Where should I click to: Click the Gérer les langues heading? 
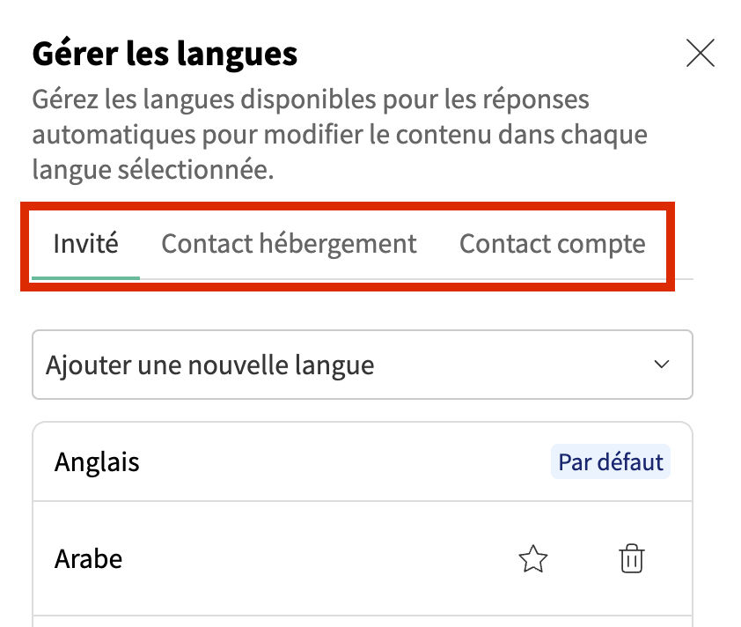click(165, 55)
